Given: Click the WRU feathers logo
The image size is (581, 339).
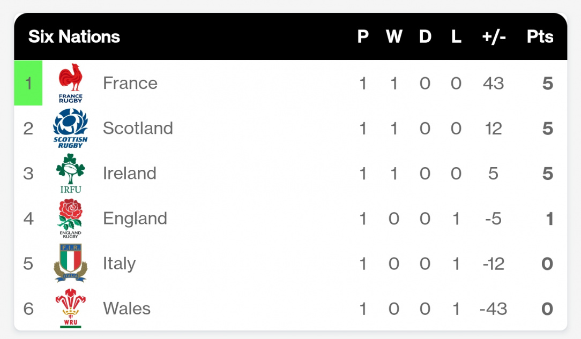Looking at the screenshot, I should [70, 308].
